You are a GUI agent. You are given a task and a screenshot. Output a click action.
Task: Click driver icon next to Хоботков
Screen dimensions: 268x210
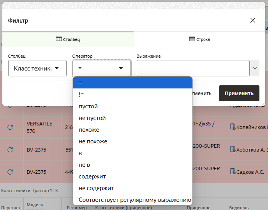coord(233,149)
